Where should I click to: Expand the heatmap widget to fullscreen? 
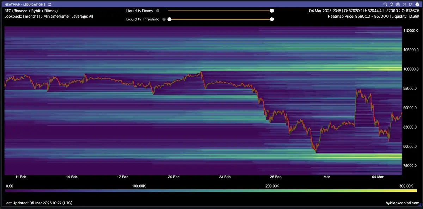click(x=411, y=4)
